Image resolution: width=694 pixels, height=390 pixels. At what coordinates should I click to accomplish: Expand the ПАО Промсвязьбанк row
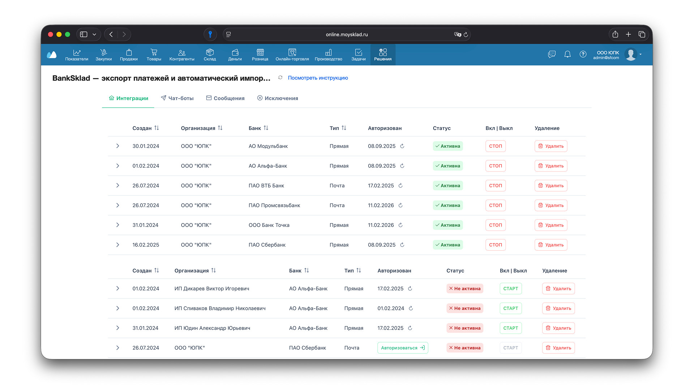click(x=117, y=205)
